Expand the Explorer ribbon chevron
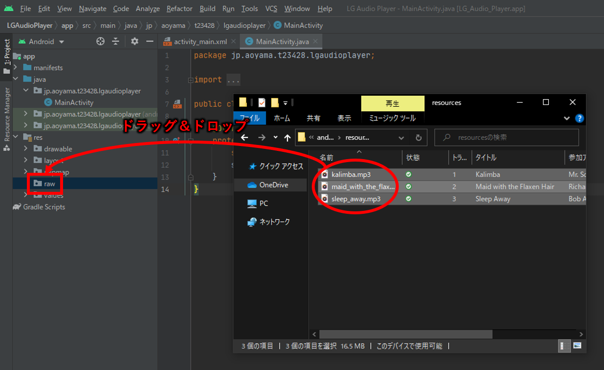This screenshot has width=604, height=370. click(x=567, y=118)
